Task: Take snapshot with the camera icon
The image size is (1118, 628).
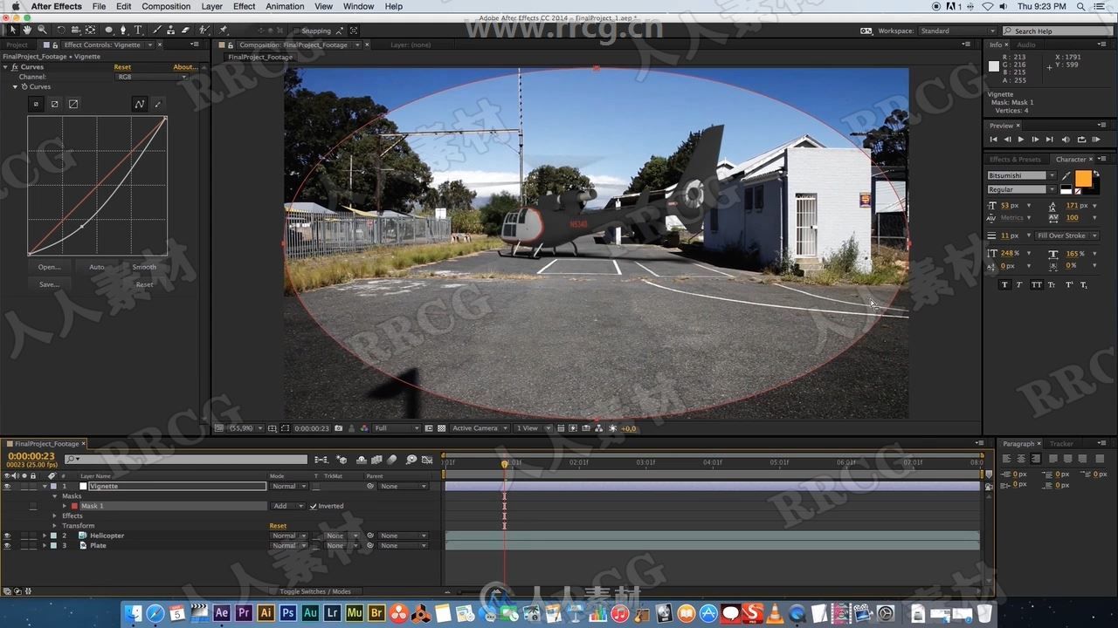Action: click(x=338, y=428)
